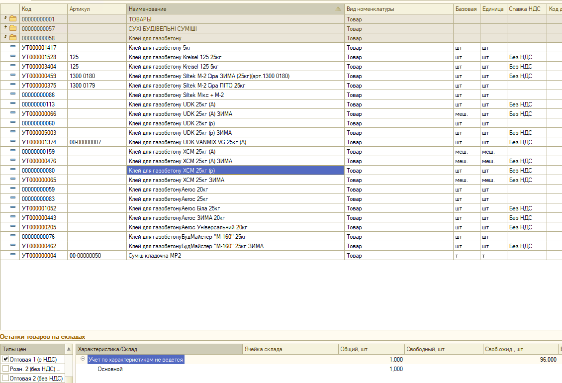562x383 pixels.
Task: Click article cell 00-00000007
Action: tap(97, 142)
